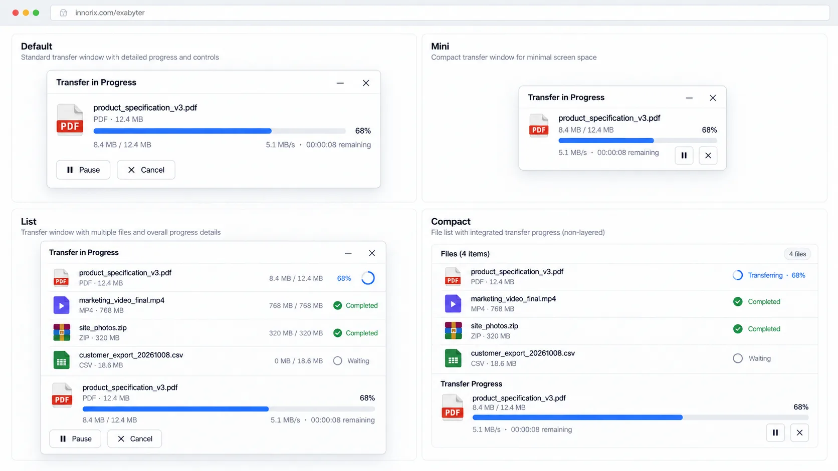Click the "0 MB / 18.6 MB" size in List window
This screenshot has width=838, height=471.
(299, 361)
